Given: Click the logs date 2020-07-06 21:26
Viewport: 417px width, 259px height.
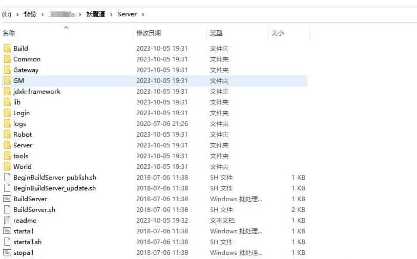Looking at the screenshot, I should click(162, 124).
